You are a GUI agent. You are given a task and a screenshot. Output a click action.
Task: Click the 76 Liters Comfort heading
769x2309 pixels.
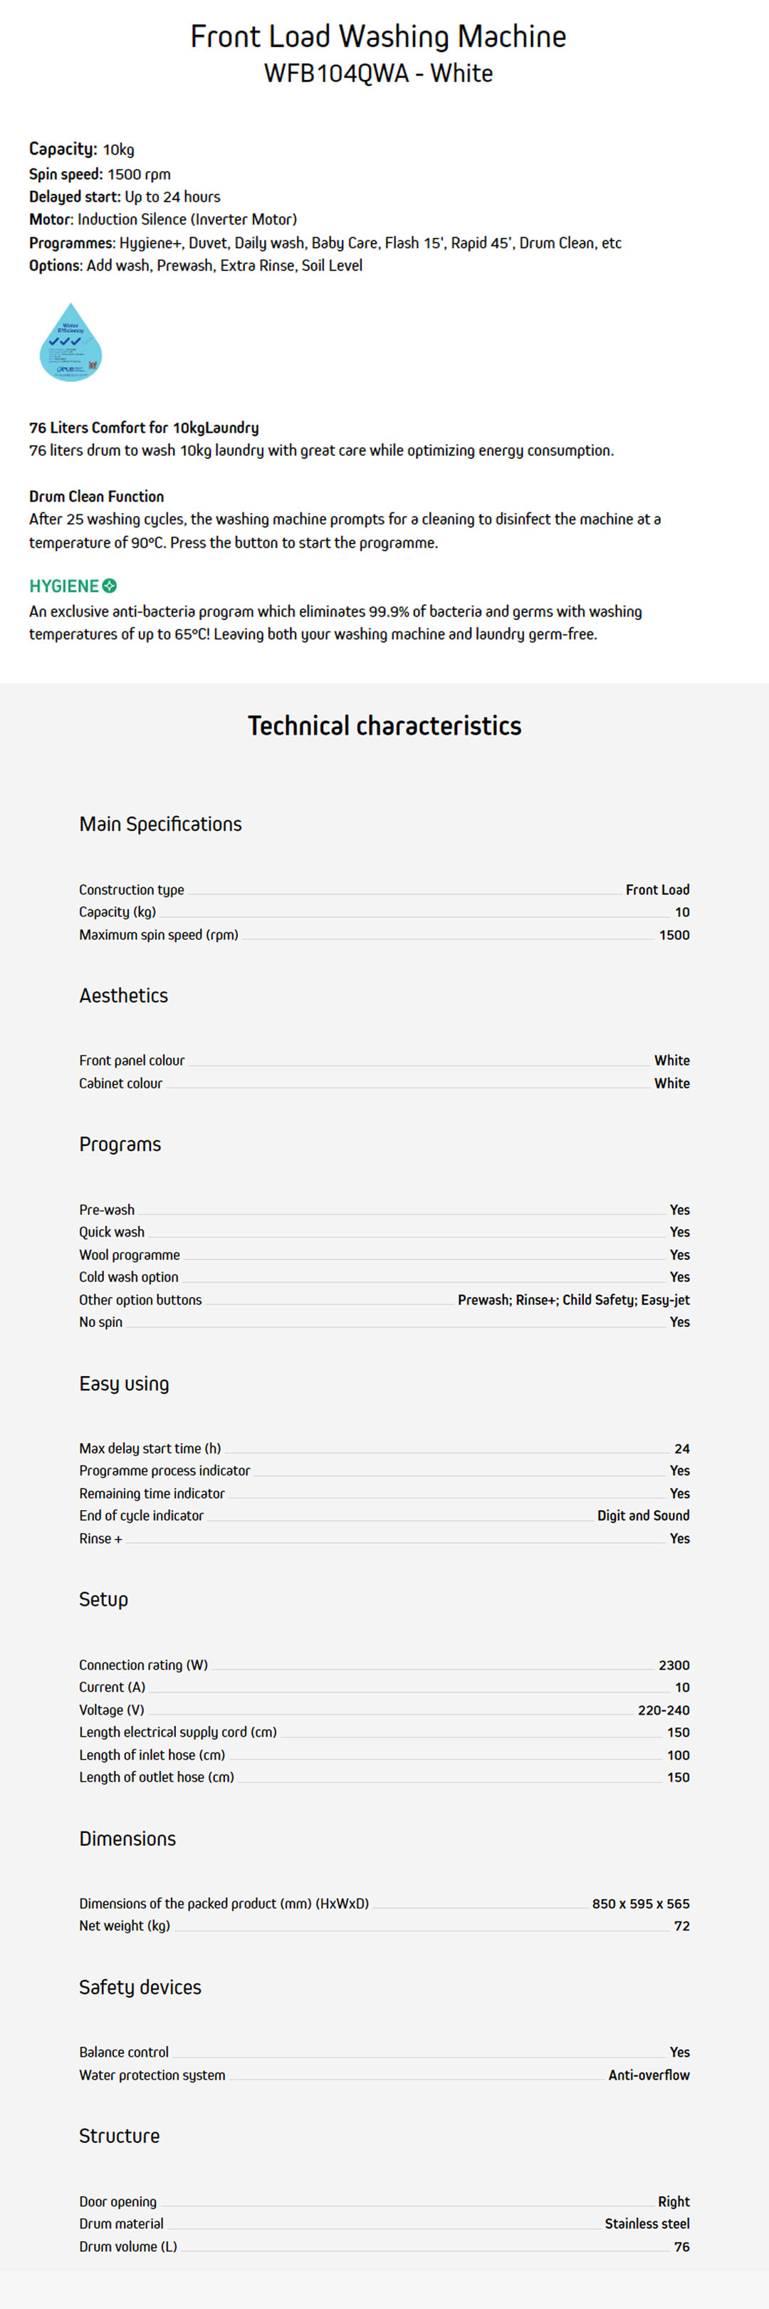(144, 428)
